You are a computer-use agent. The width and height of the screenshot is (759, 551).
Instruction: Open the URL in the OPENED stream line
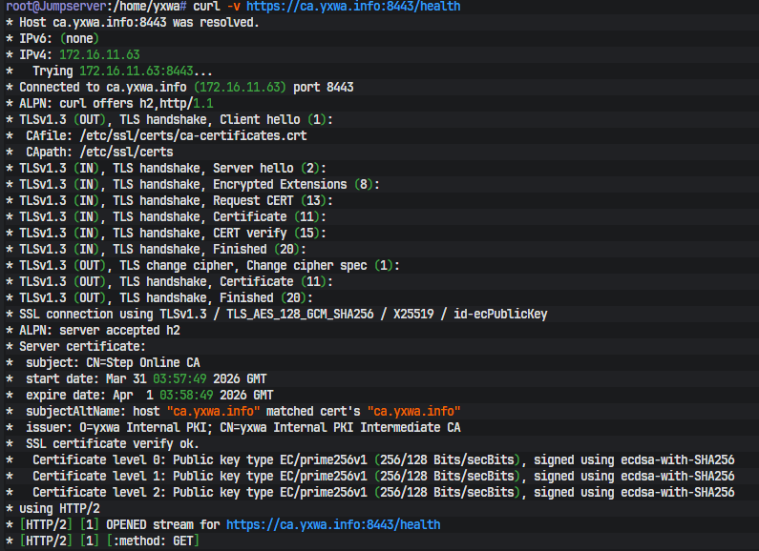click(x=333, y=524)
